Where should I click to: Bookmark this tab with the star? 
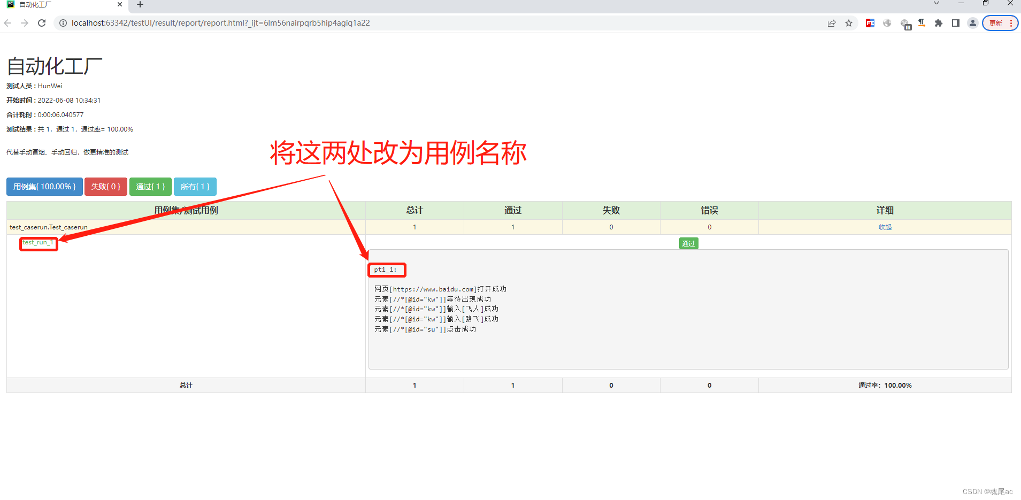[849, 23]
